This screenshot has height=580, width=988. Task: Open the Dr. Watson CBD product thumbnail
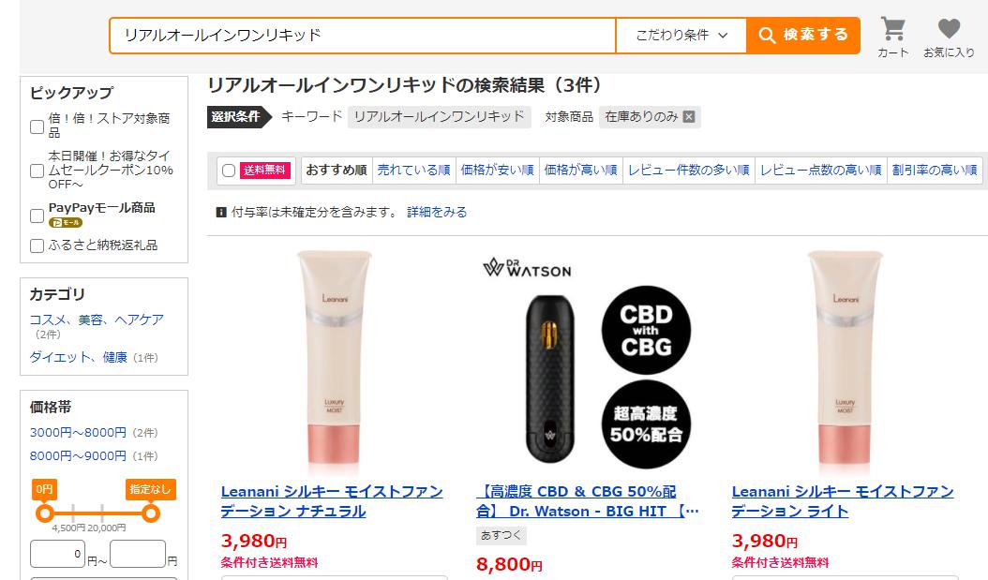(x=590, y=362)
